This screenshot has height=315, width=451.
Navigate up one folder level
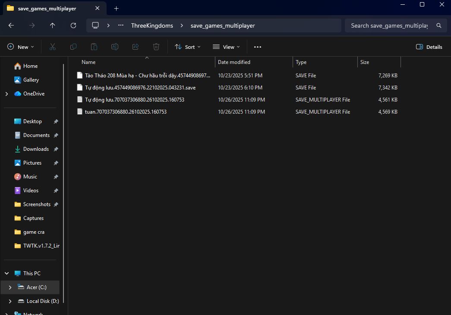coord(52,25)
